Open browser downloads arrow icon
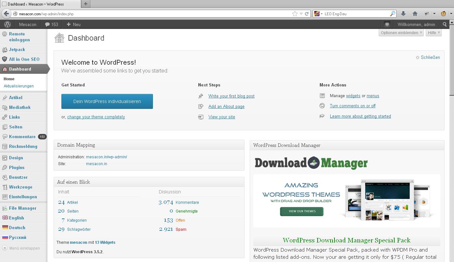This screenshot has width=454, height=262. point(403,14)
